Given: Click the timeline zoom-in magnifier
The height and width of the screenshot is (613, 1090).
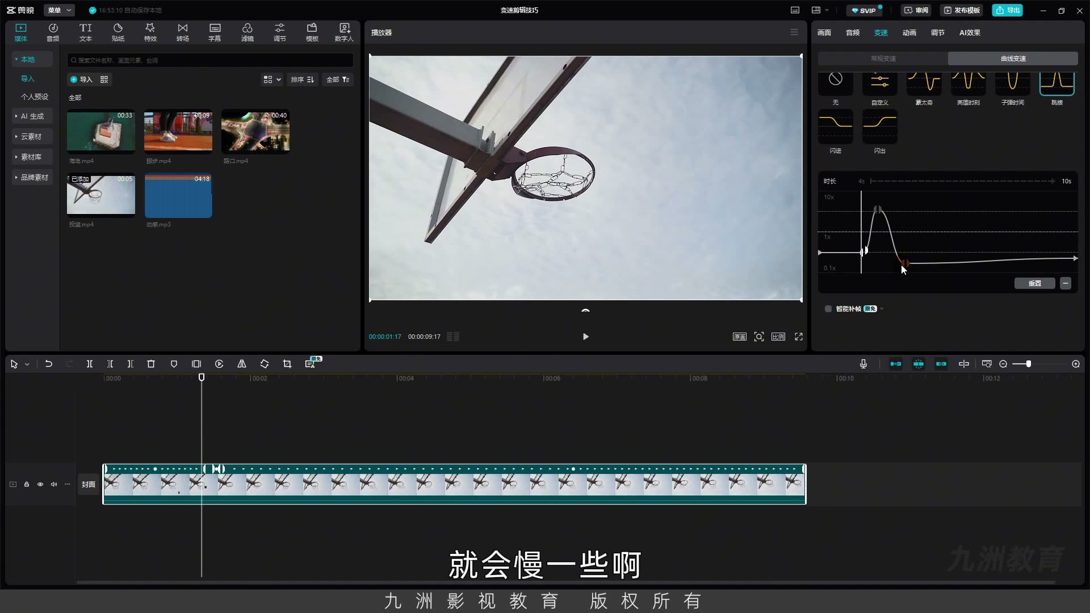Looking at the screenshot, I should click(1076, 364).
